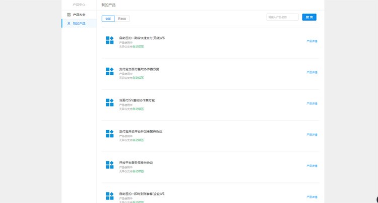Open 产品详情 for 支付宝开放平台开发者服务协议
Screen dimensions: 378x203
pos(312,135)
